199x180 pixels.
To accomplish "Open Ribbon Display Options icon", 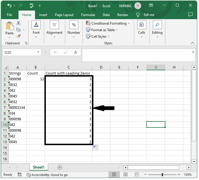I will [151, 5].
